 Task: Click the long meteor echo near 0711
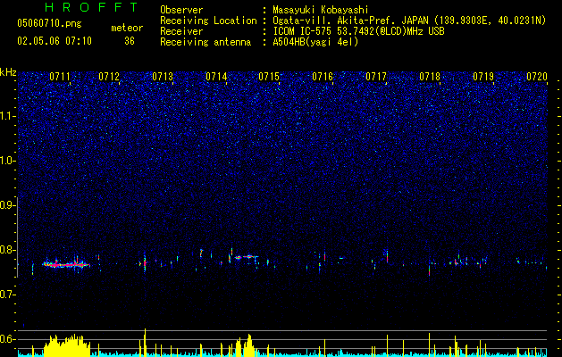click(x=66, y=265)
